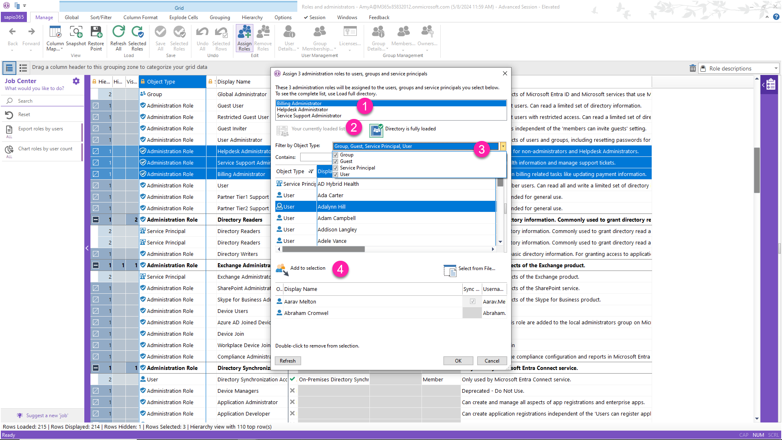Image resolution: width=782 pixels, height=440 pixels.
Task: Switch to the Hierarchy ribbon tab
Action: click(252, 18)
